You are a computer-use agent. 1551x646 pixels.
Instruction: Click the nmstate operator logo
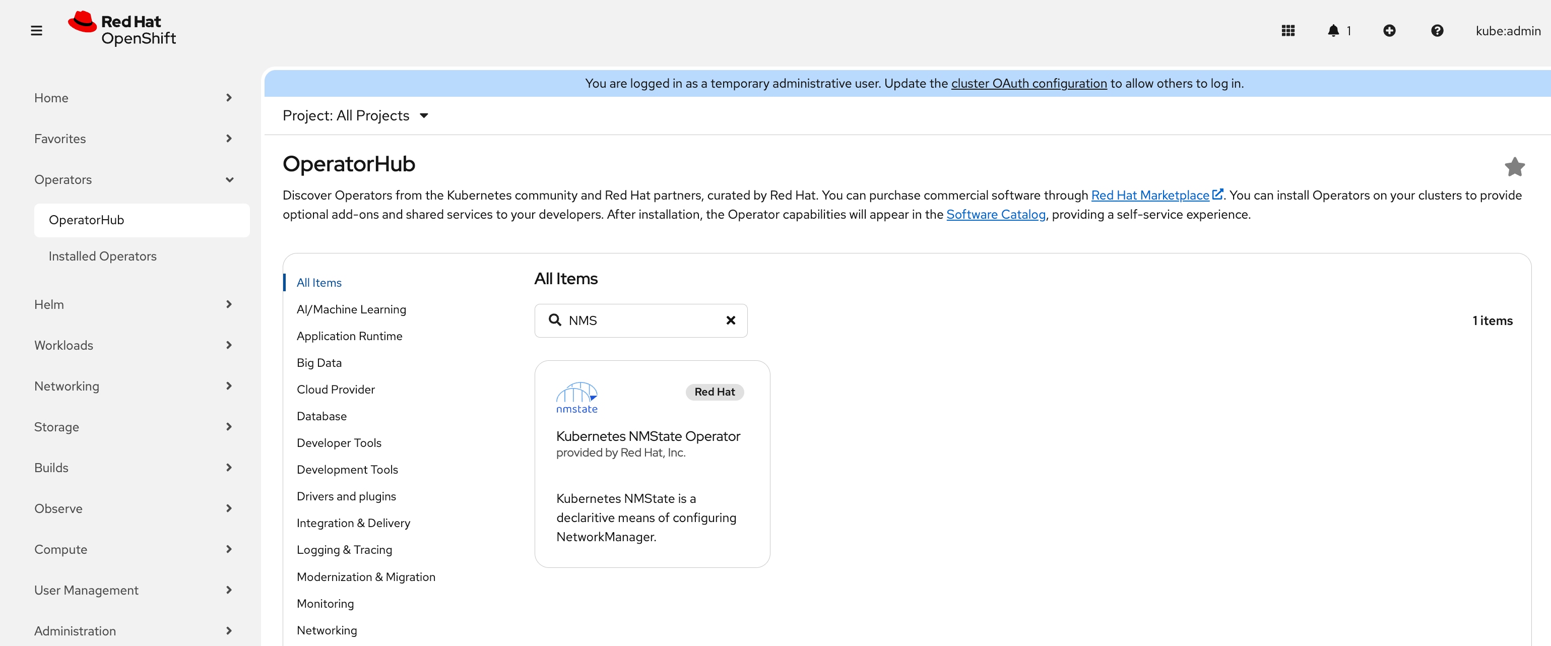pos(576,398)
